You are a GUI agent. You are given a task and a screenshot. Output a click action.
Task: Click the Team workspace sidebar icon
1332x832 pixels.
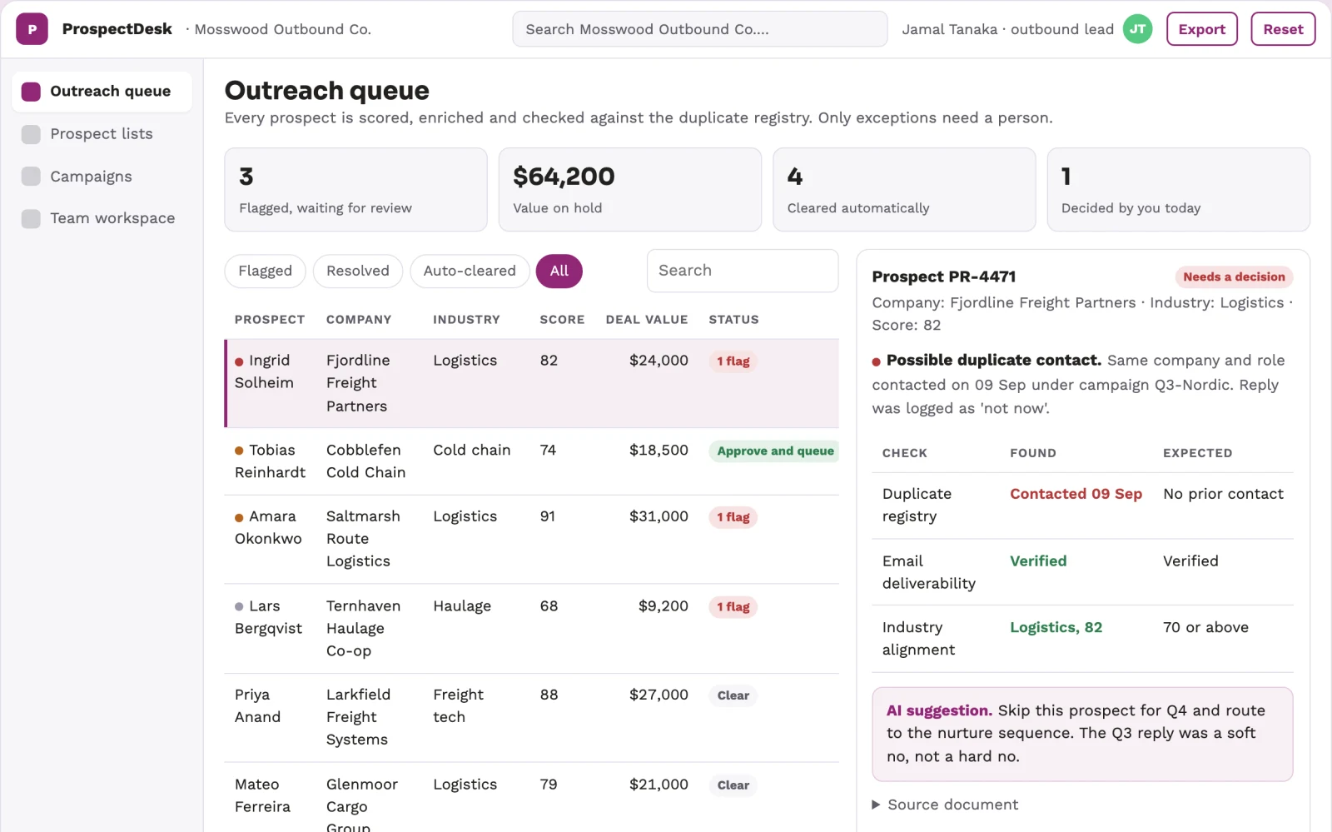pyautogui.click(x=31, y=218)
